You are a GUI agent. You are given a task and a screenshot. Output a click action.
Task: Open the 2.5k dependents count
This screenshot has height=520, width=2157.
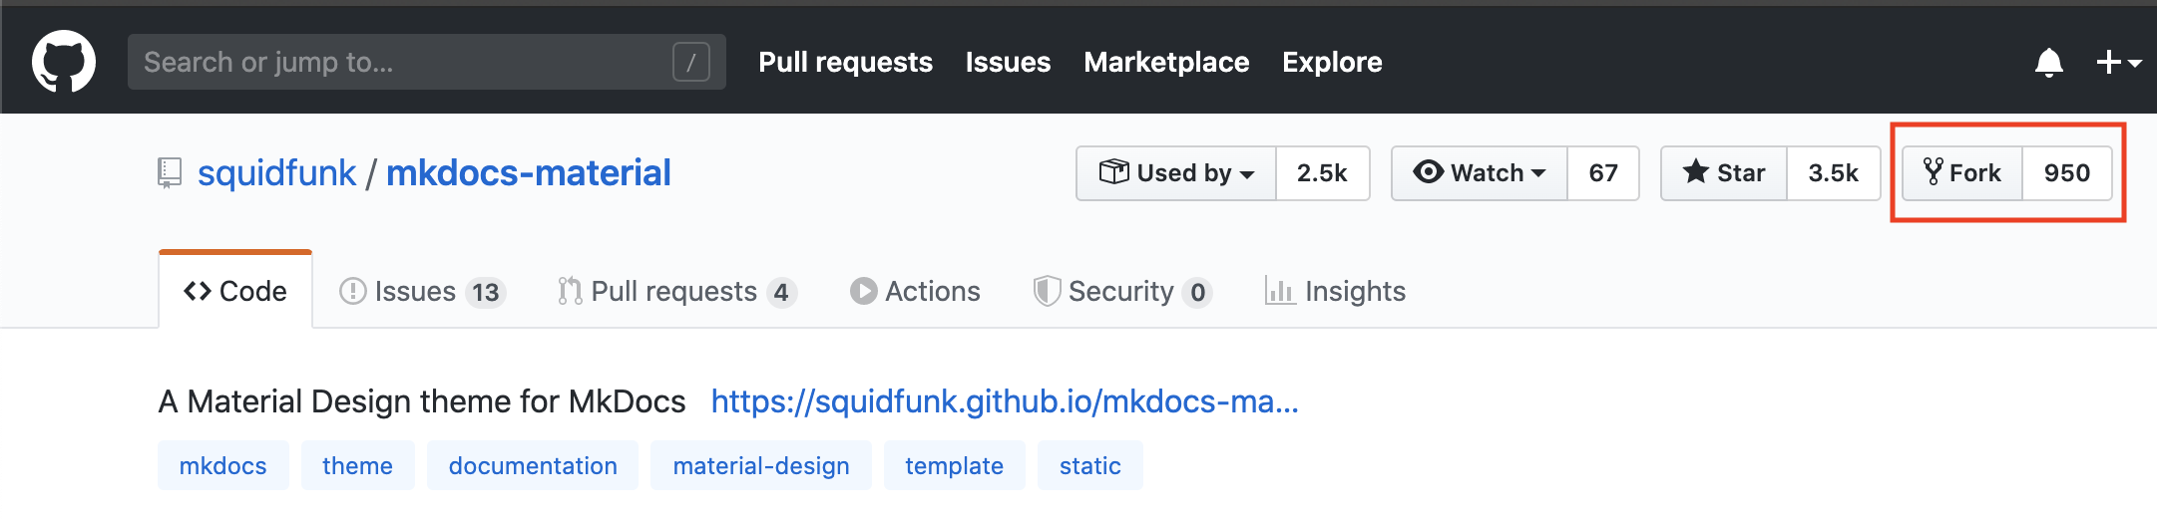click(x=1322, y=173)
